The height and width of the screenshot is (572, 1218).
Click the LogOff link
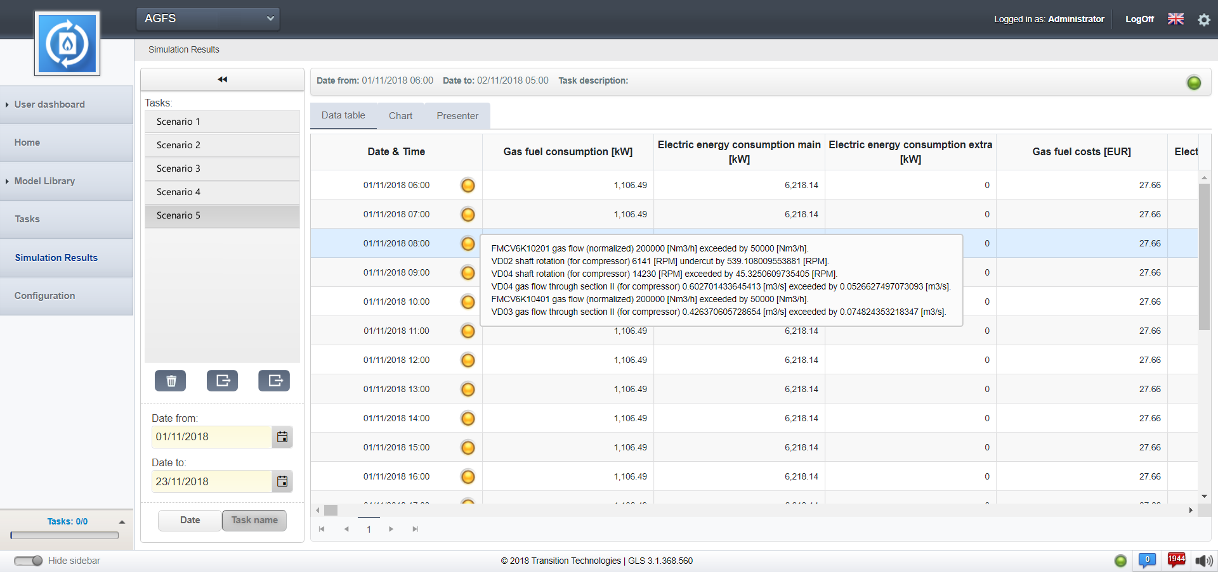coord(1139,19)
